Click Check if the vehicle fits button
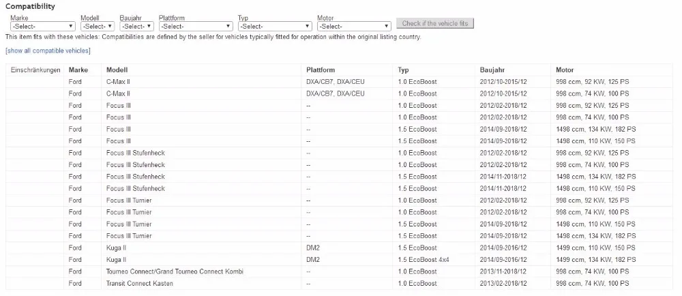 435,23
